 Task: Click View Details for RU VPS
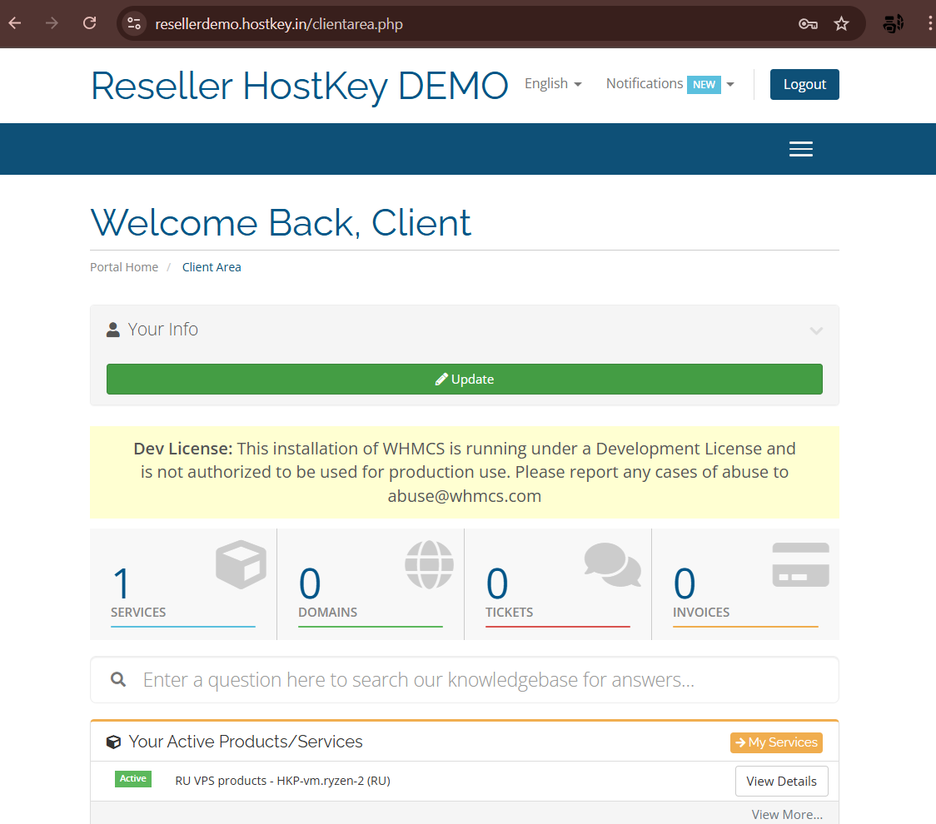tap(781, 781)
